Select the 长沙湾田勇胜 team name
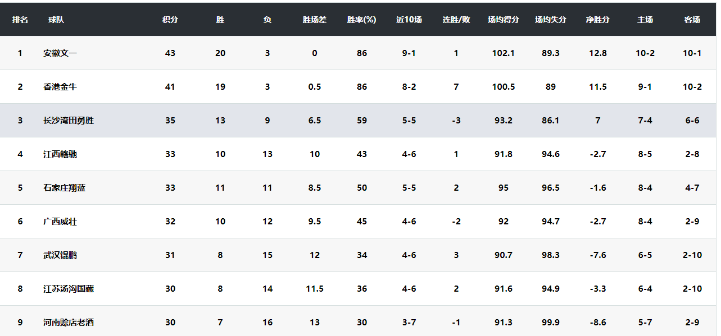The height and width of the screenshot is (336, 721). [x=69, y=121]
